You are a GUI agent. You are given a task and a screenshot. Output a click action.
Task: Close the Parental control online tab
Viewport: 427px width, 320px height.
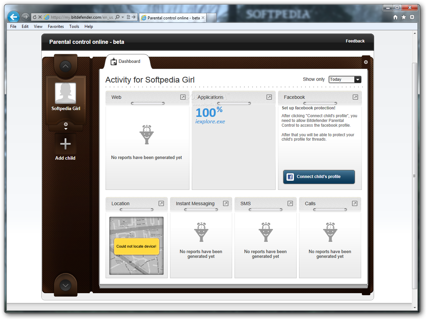[x=203, y=18]
